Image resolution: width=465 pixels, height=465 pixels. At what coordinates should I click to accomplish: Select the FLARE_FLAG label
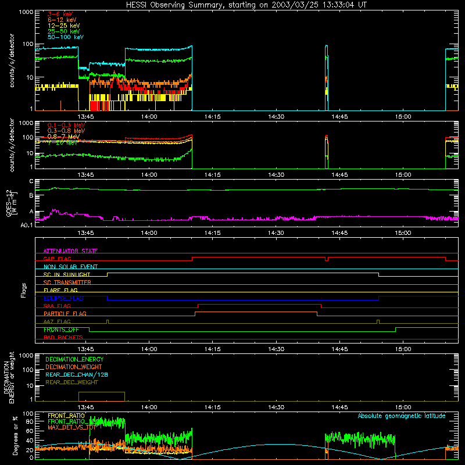pyautogui.click(x=60, y=290)
